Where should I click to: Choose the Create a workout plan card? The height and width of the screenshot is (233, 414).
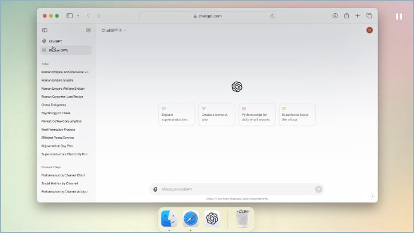[x=217, y=114]
